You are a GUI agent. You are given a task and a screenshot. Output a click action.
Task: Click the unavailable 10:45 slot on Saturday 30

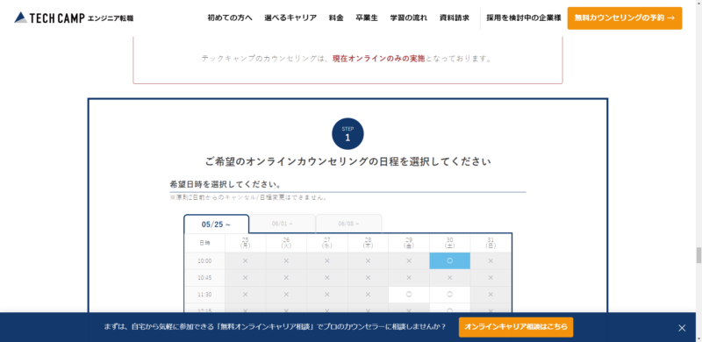click(x=449, y=277)
